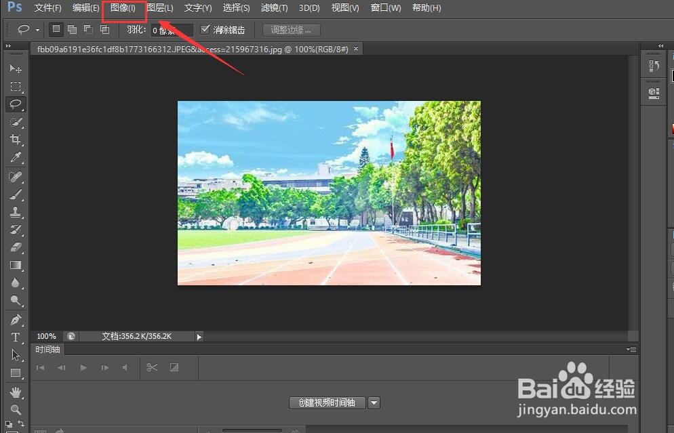Open the 3D panel

pos(653,91)
